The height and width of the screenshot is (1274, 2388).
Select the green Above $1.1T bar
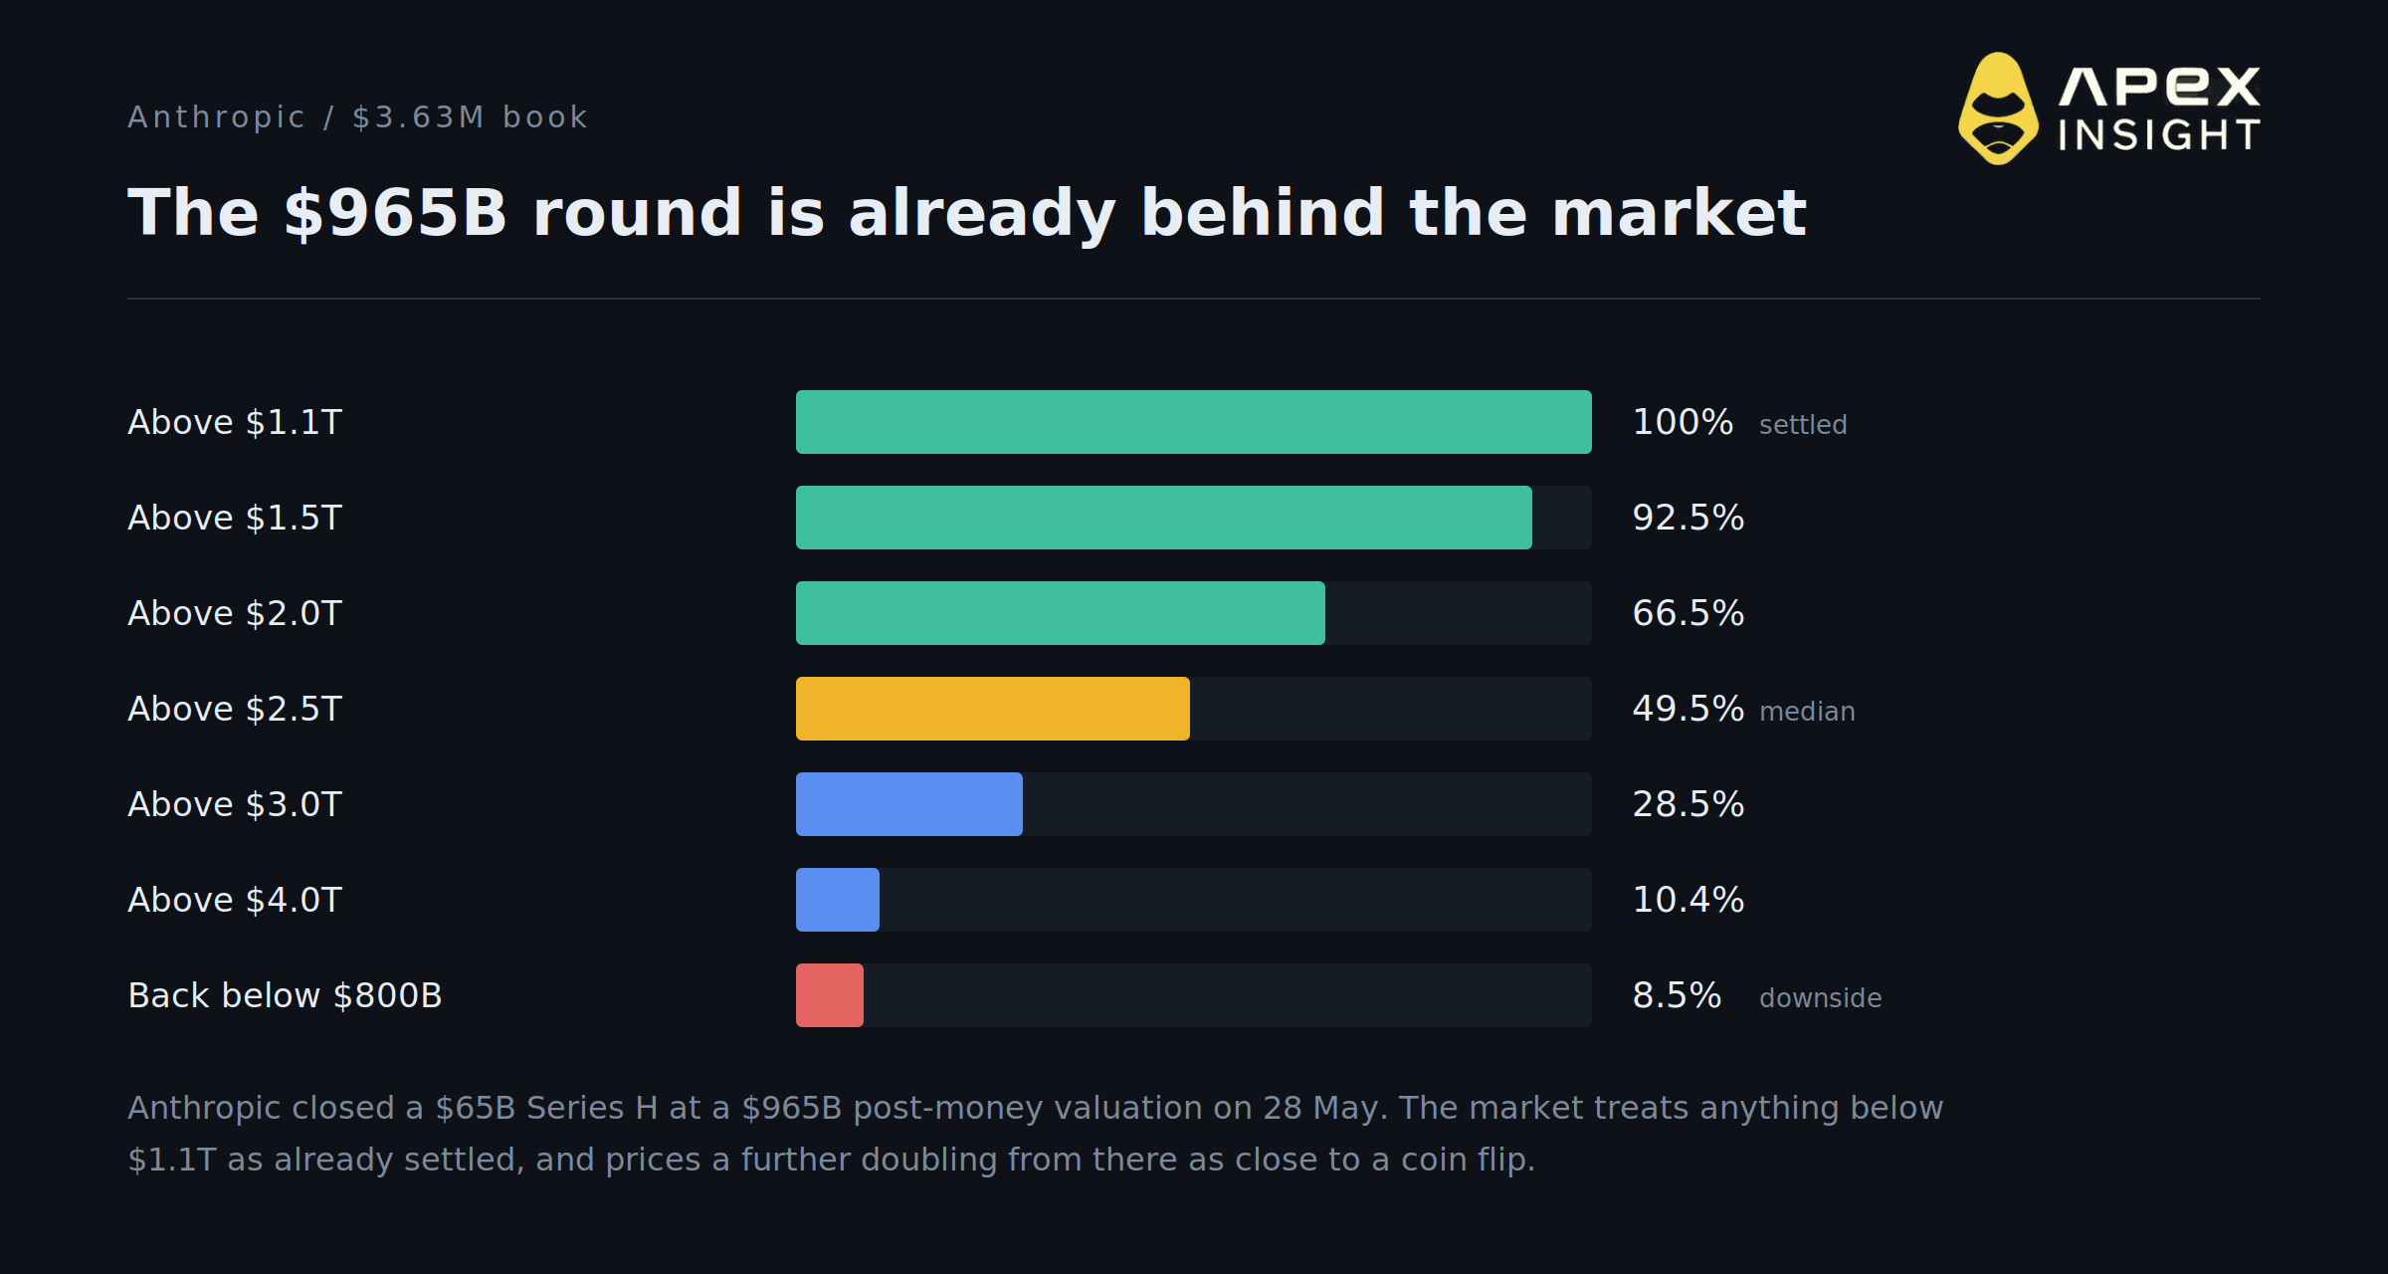pyautogui.click(x=1194, y=422)
